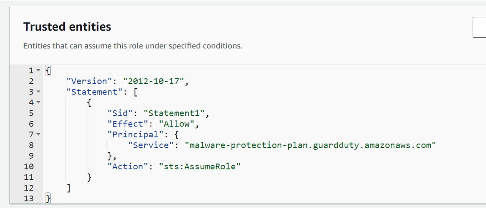
Task: Place cursor in the "sts:AssumeRole" value
Action: click(200, 166)
